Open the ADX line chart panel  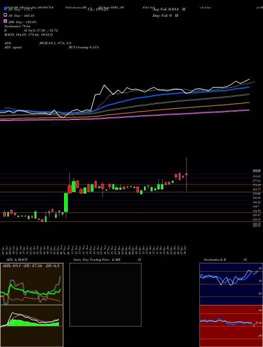(32, 284)
